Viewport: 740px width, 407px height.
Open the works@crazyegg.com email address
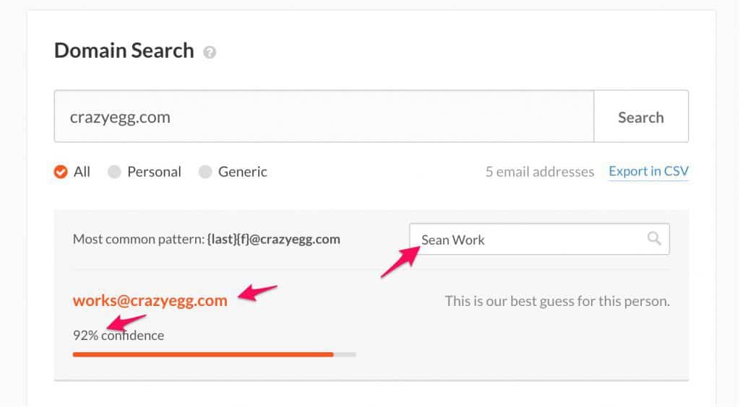click(x=150, y=300)
